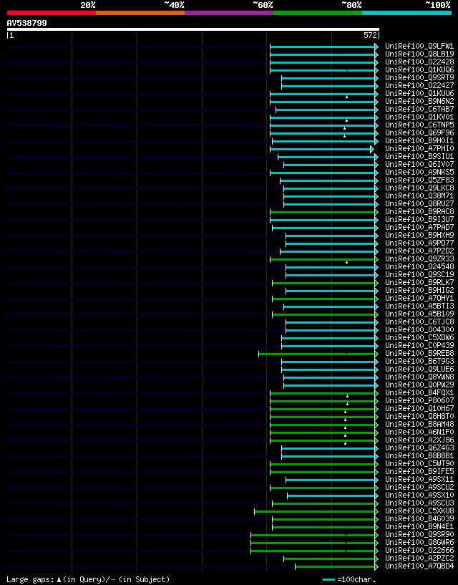Click the red 20% identity color bar
Screen dimensions: 458x585
pos(52,13)
